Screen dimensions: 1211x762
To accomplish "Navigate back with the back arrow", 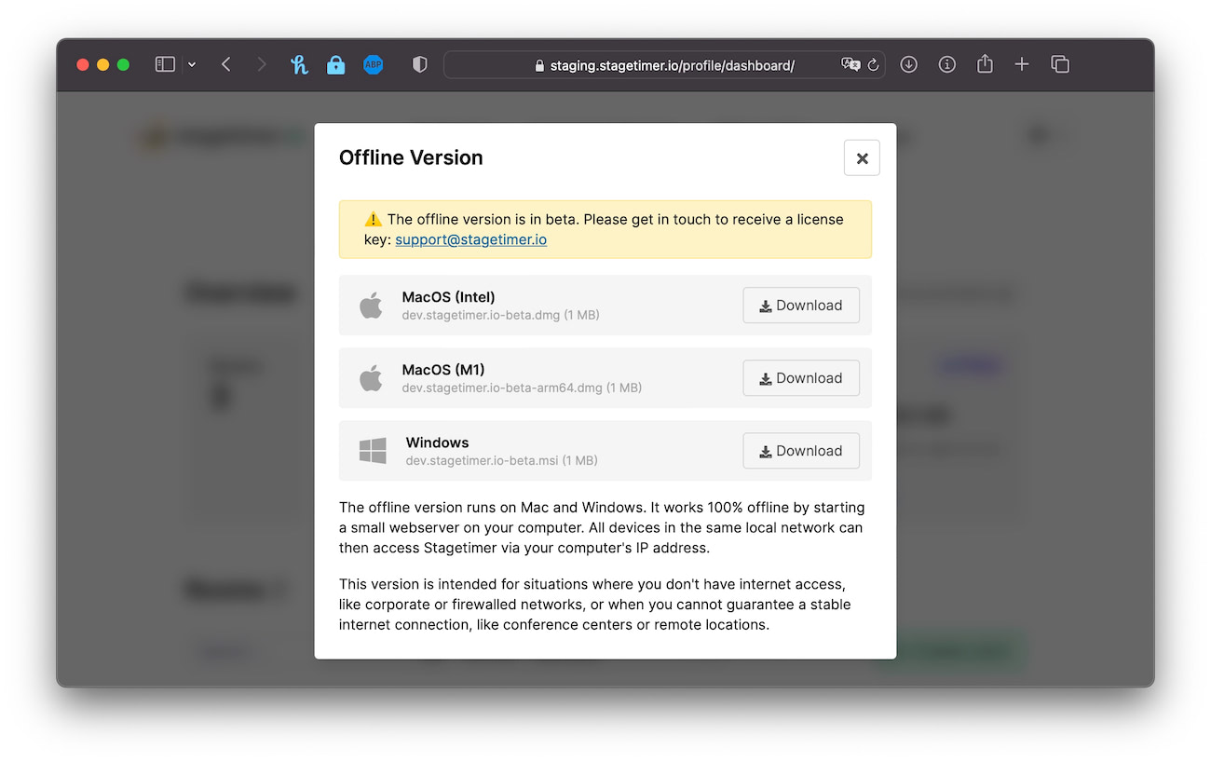I will (x=225, y=64).
